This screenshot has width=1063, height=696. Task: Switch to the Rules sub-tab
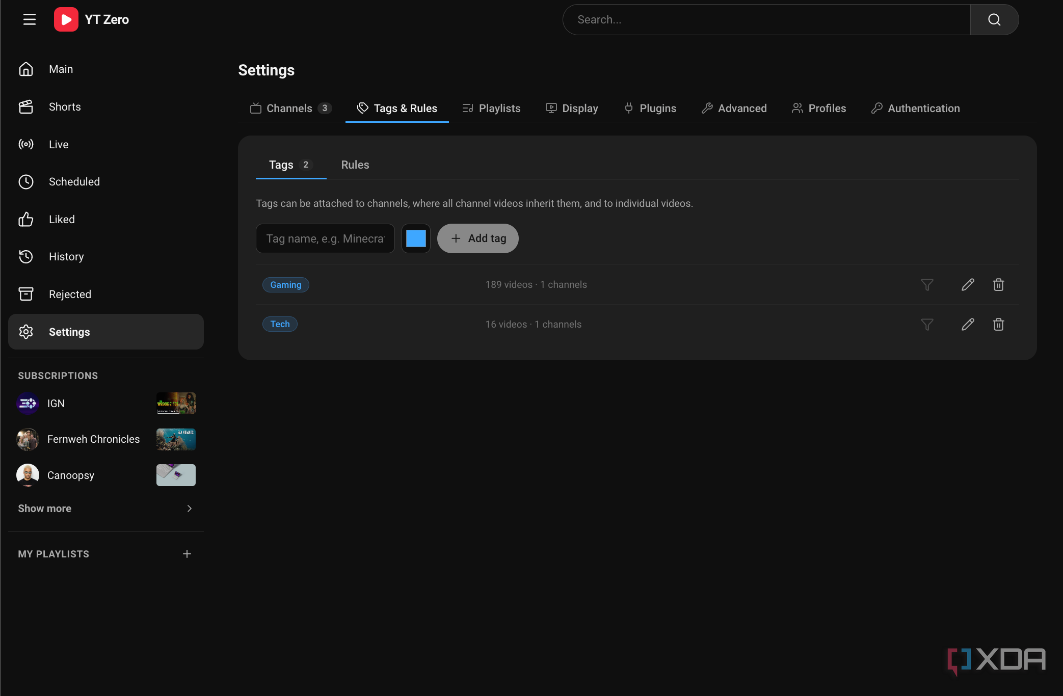(x=355, y=165)
